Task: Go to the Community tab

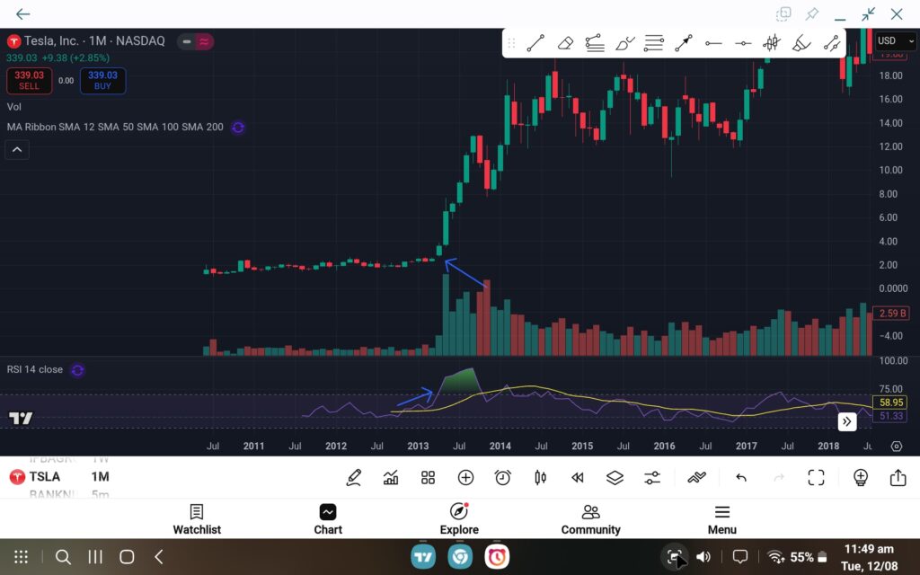Action: (x=591, y=519)
